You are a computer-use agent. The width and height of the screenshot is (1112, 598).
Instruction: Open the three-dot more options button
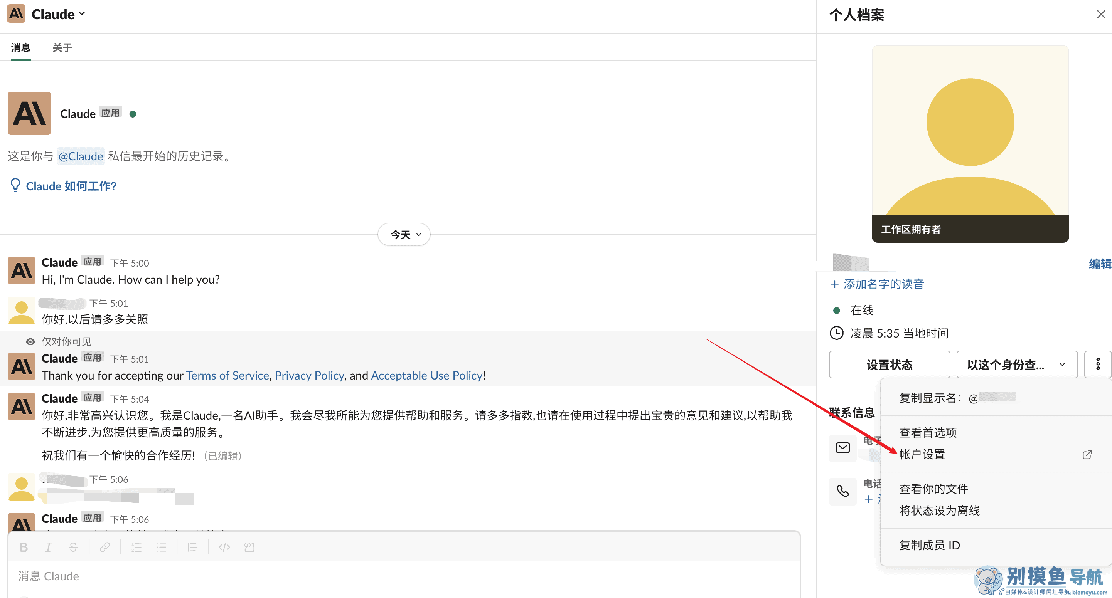point(1097,364)
